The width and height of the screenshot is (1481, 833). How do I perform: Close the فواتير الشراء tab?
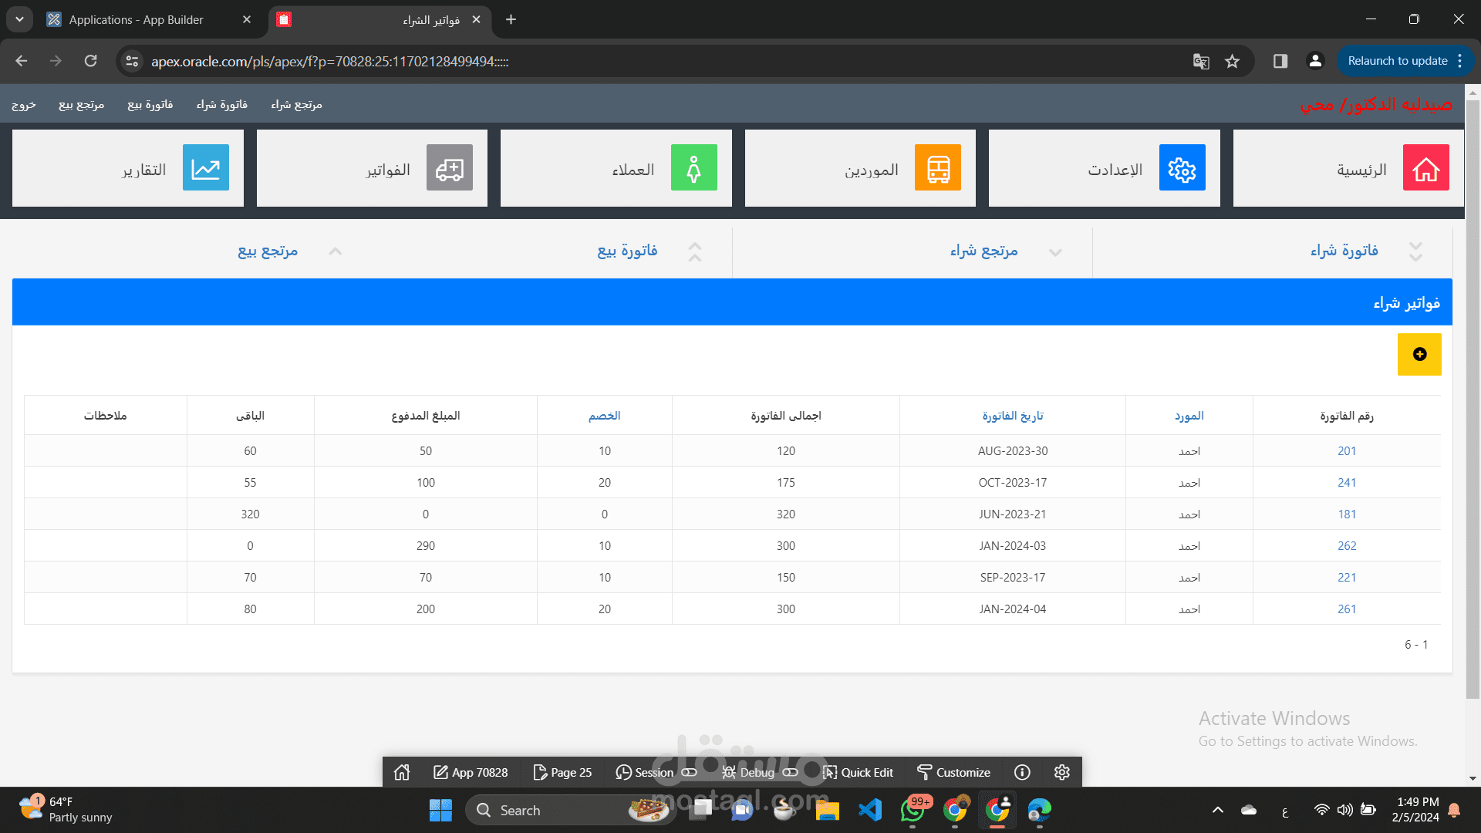click(x=476, y=19)
